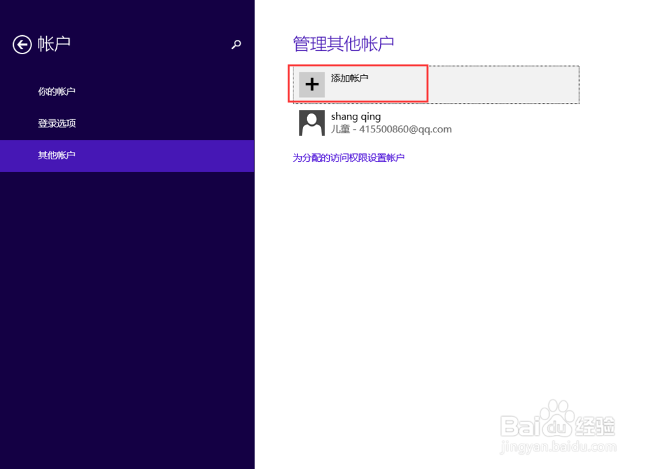
Task: Open 为分配的访问权限设置帐户 link
Action: point(349,157)
